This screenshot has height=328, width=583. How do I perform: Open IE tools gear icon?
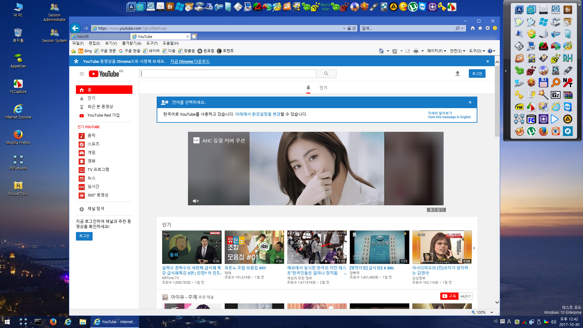click(x=488, y=28)
